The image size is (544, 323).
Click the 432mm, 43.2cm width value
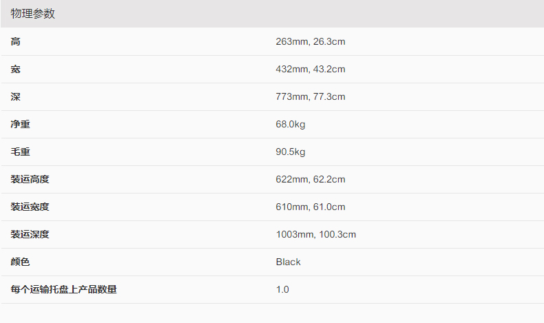(310, 70)
